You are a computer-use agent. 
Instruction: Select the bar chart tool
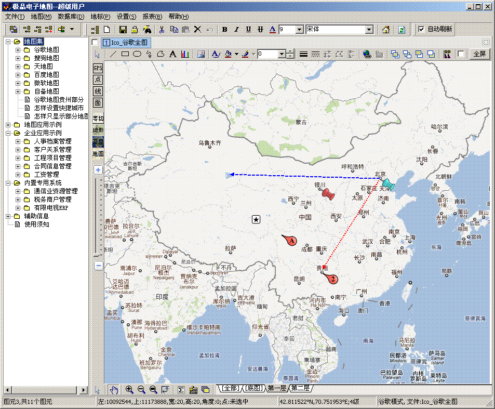185,54
